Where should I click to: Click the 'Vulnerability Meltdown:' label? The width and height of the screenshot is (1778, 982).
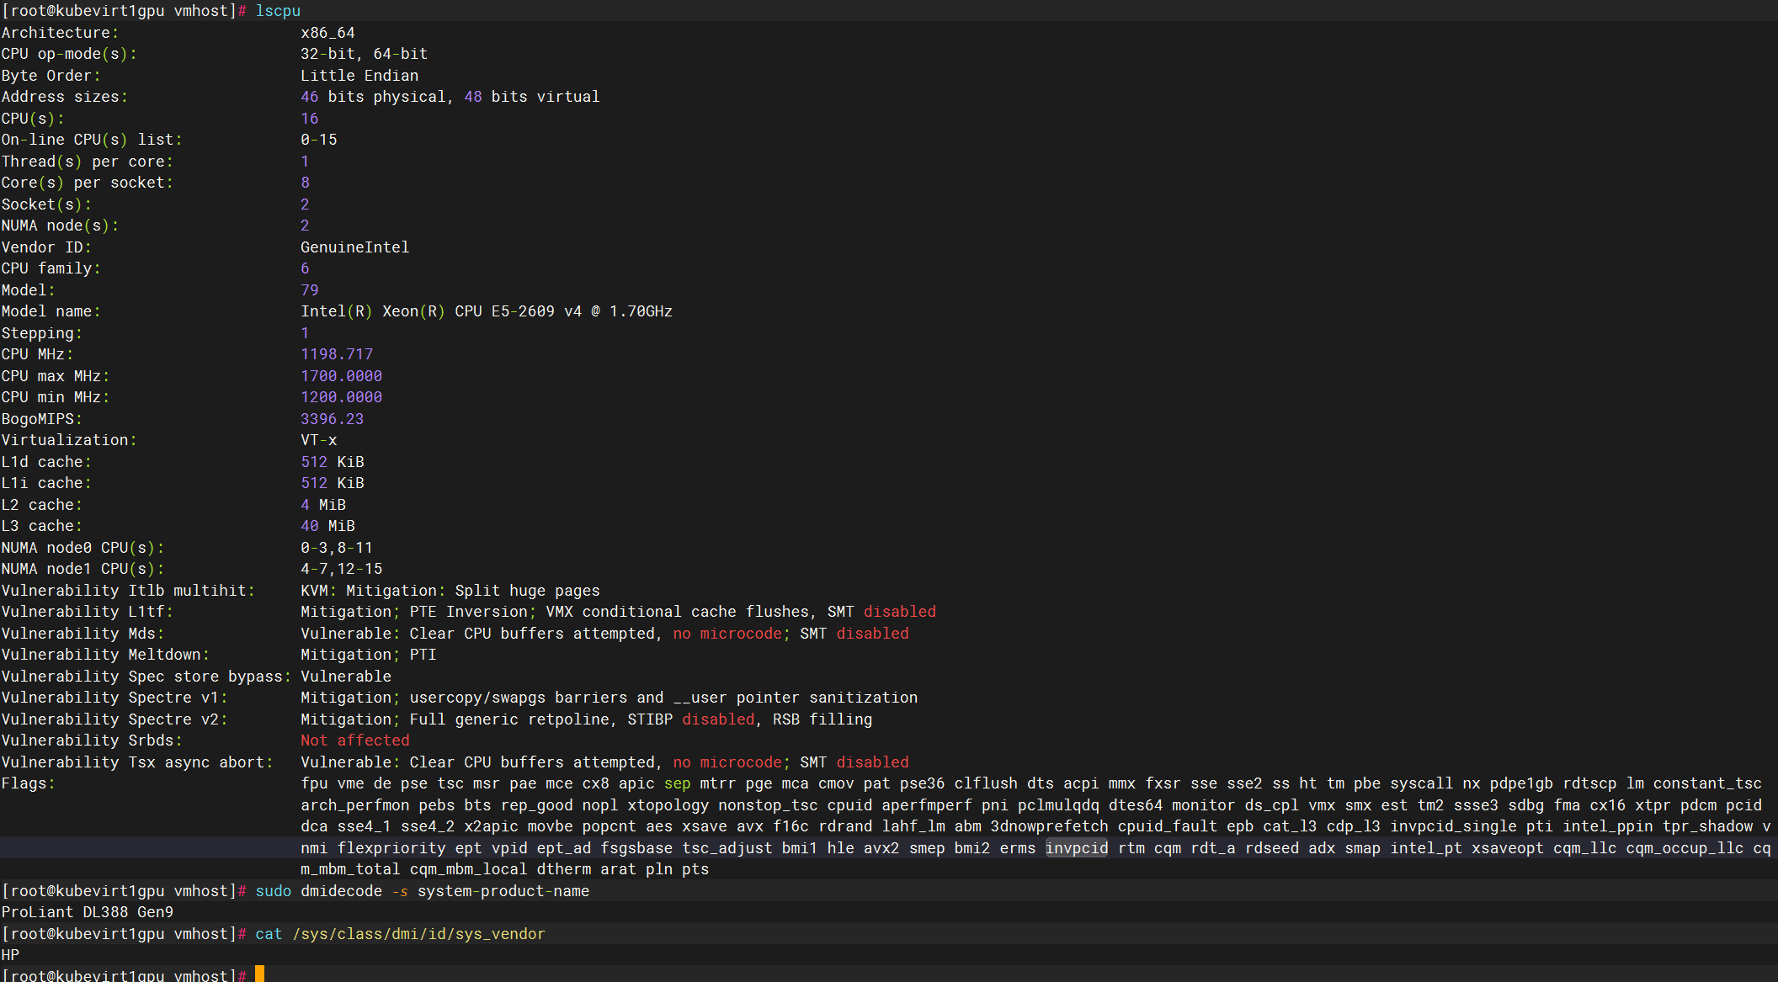coord(105,655)
